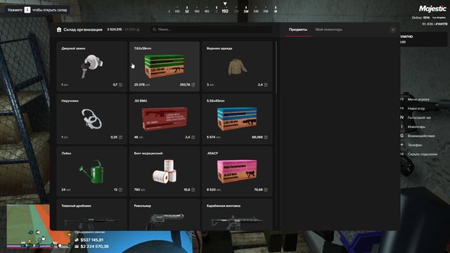This screenshot has width=450, height=253.
Task: Pick the blue 5.56x45mm ammo box
Action: pyautogui.click(x=237, y=119)
